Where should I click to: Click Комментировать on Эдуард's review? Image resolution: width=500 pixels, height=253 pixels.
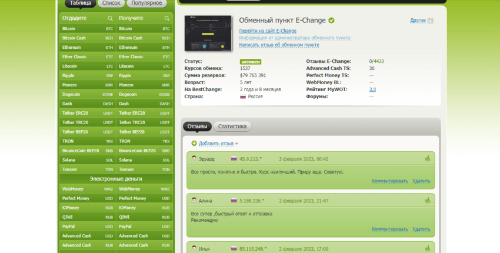pyautogui.click(x=389, y=181)
